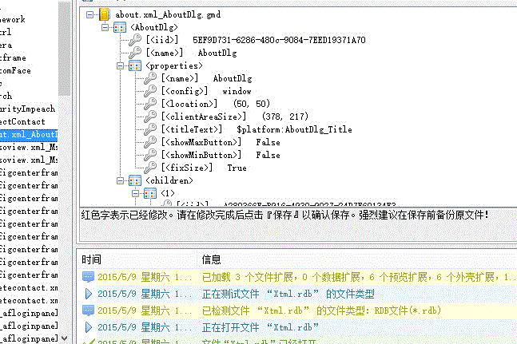Click the table icon beside <1> node
The width and height of the screenshot is (517, 344).
click(150, 193)
